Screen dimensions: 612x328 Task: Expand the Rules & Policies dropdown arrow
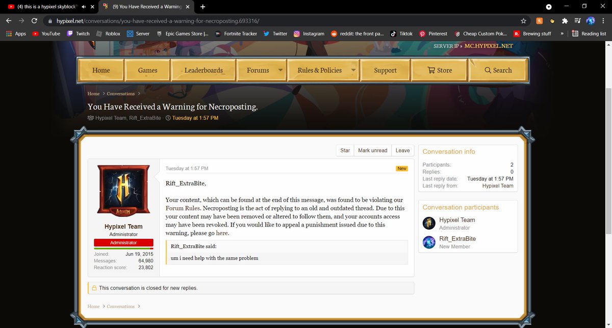[x=353, y=70]
